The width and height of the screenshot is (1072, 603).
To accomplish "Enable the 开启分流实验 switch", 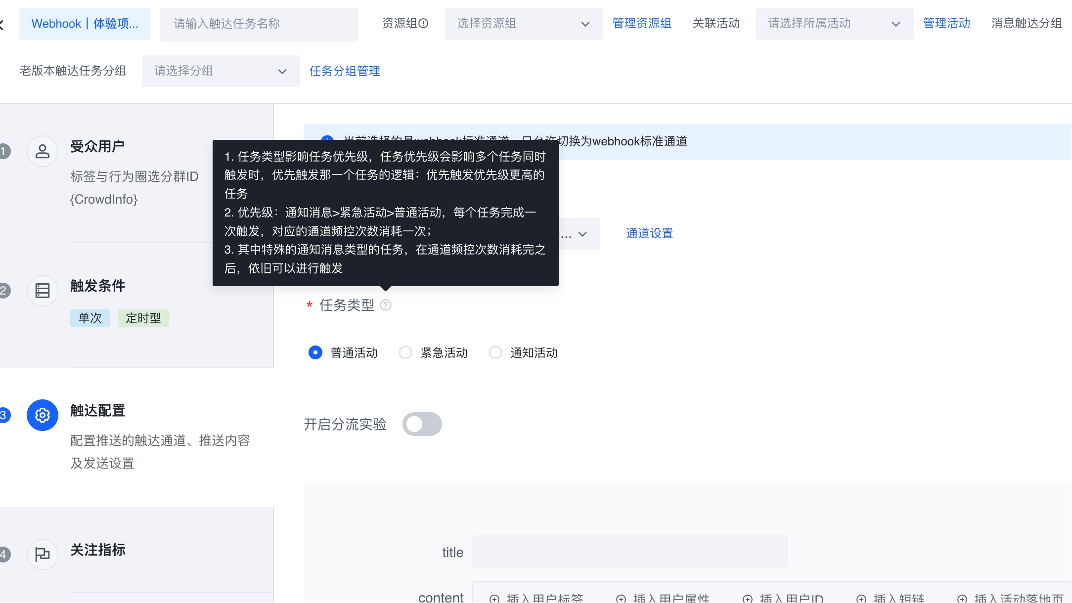I will coord(422,425).
